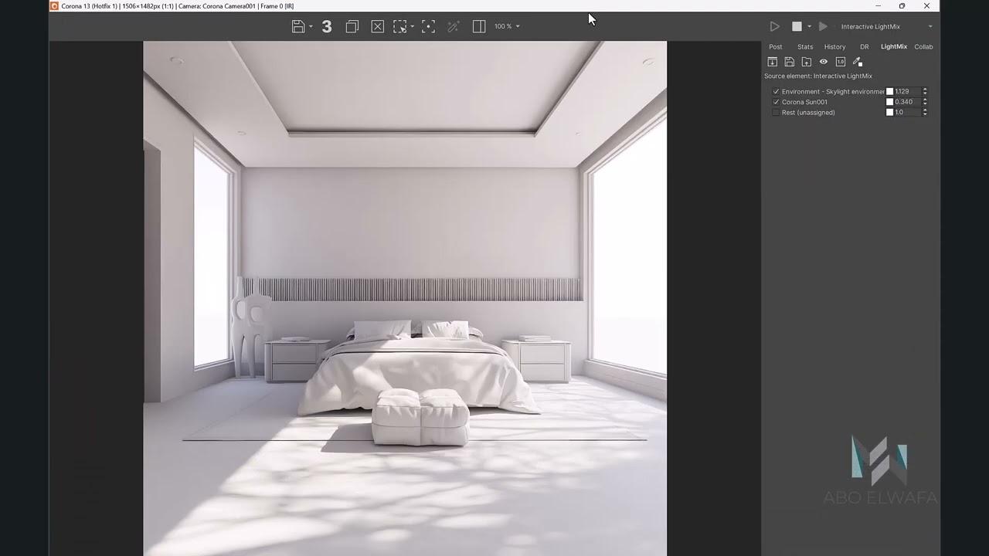The image size is (989, 556).
Task: Switch to the Collab tab
Action: point(923,46)
